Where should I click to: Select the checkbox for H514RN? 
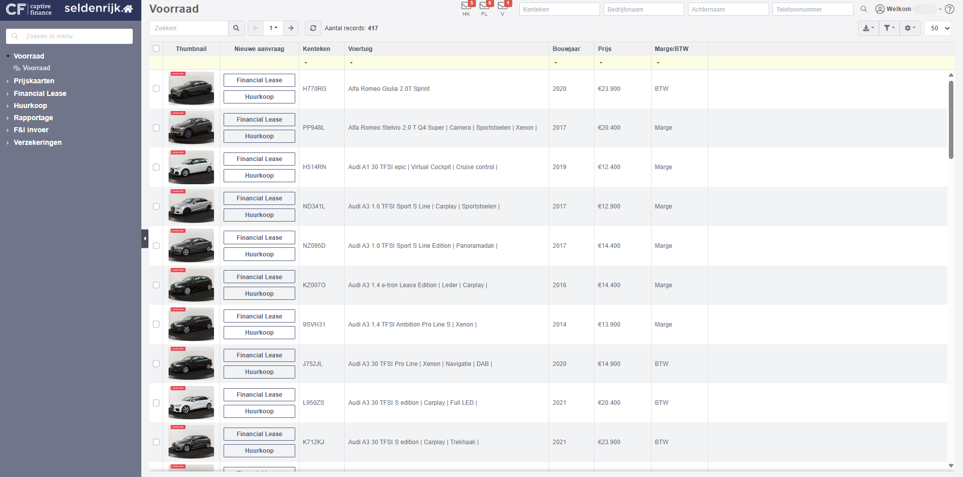coord(156,167)
